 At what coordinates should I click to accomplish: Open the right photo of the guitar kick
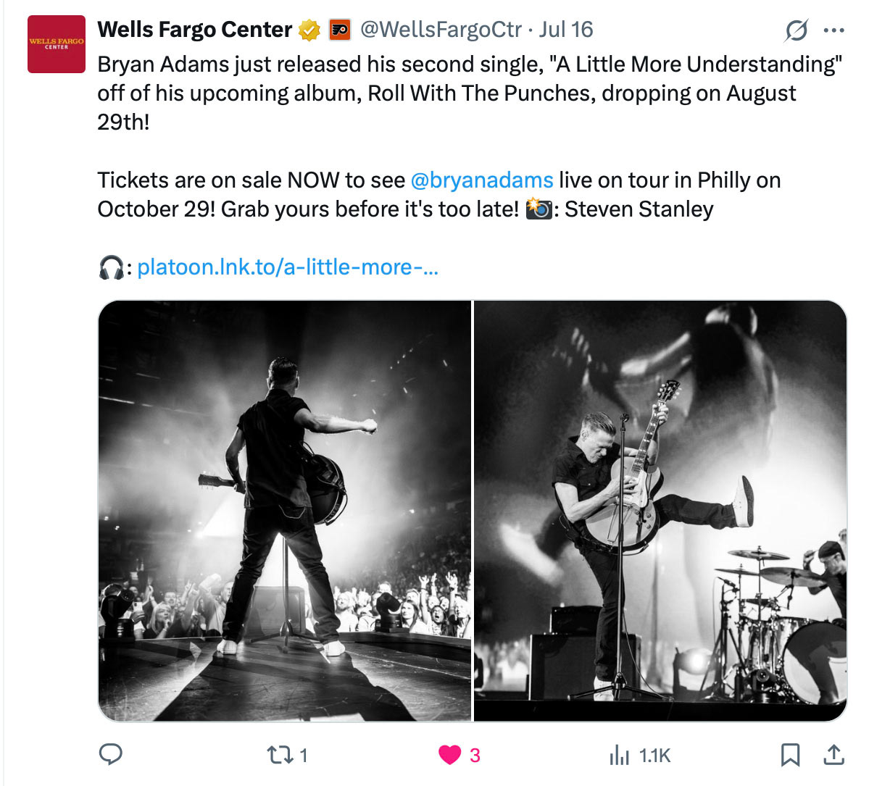click(x=660, y=511)
